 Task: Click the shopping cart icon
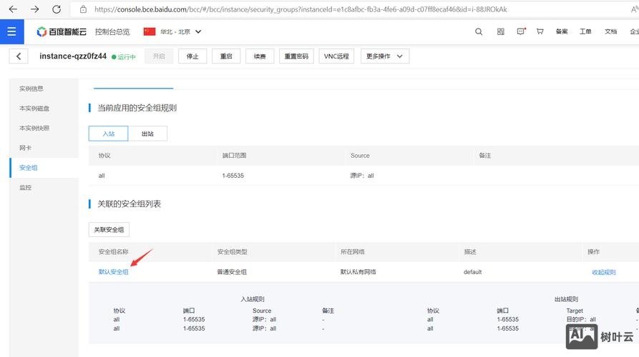(x=540, y=31)
